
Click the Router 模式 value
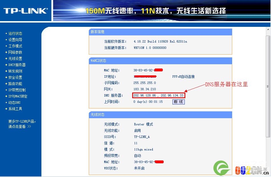click(x=143, y=124)
